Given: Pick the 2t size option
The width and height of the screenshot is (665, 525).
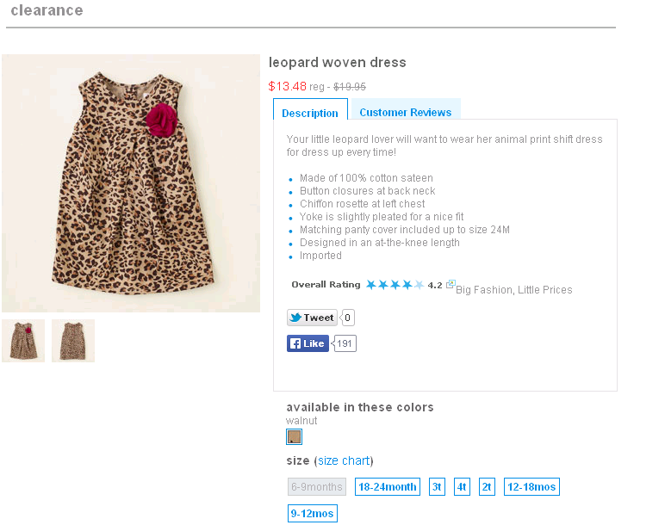Looking at the screenshot, I should point(487,486).
